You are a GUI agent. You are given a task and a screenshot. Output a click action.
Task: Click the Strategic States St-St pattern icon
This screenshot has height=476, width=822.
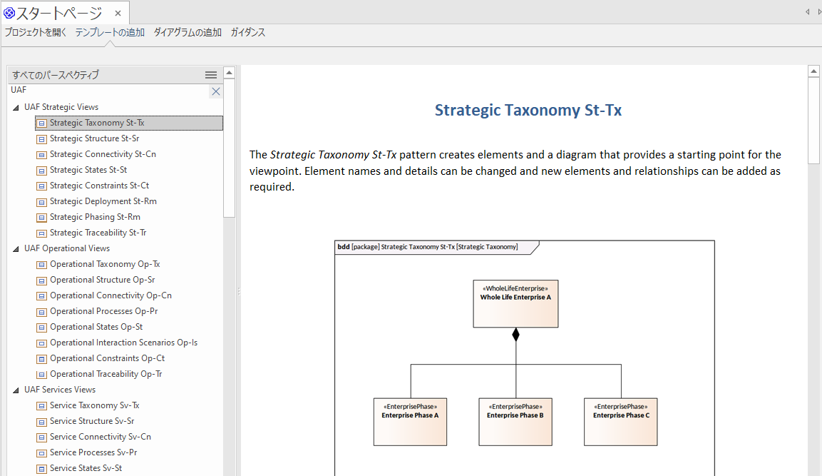click(x=41, y=171)
